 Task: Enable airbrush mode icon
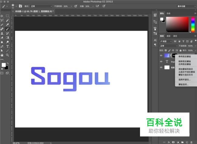[97, 6]
